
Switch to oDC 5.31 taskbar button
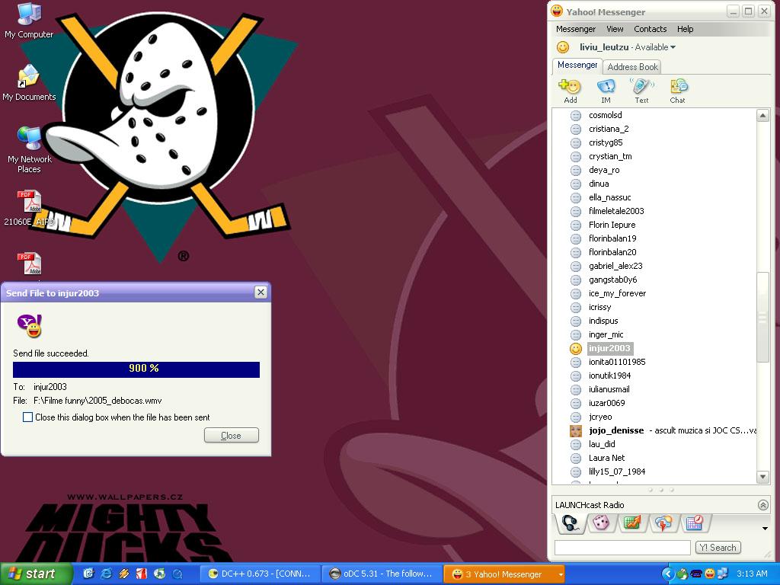tap(382, 574)
